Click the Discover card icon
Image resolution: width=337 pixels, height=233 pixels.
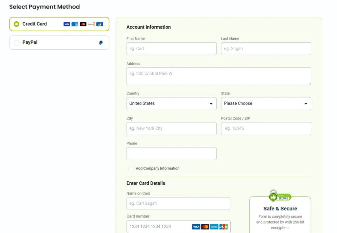pyautogui.click(x=91, y=24)
